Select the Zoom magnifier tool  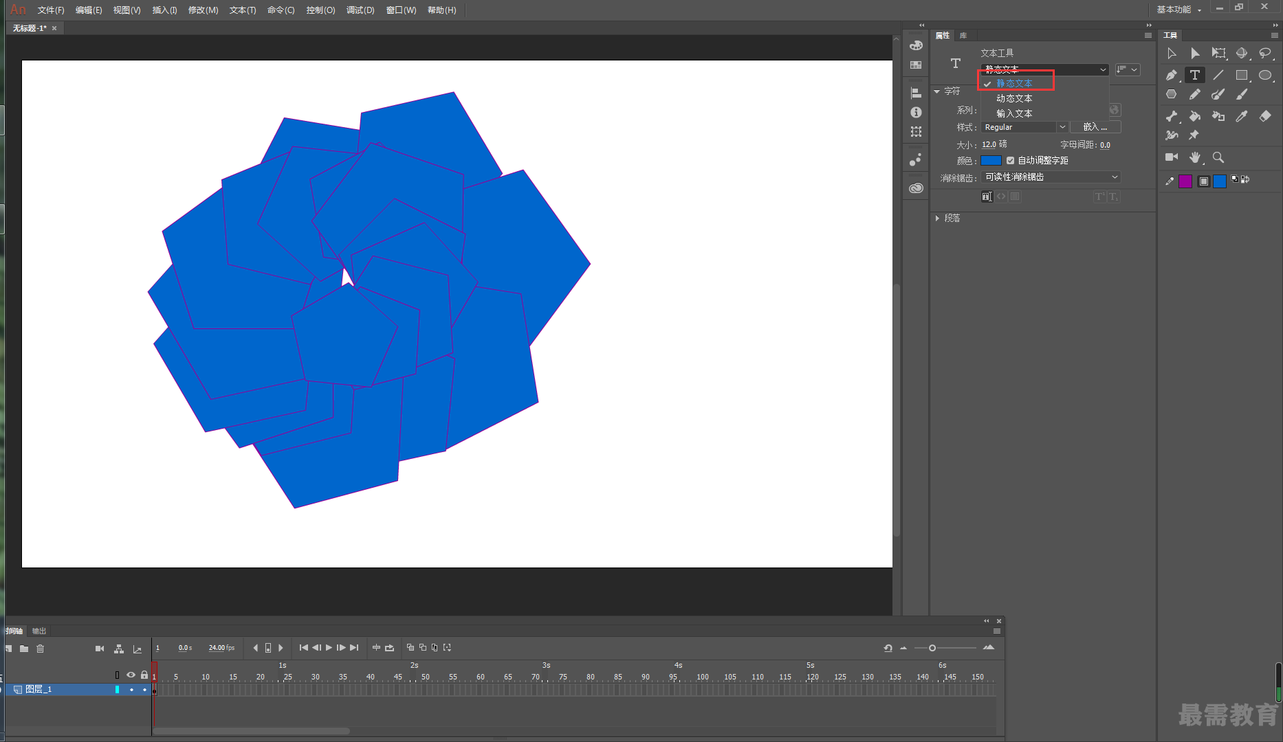click(1218, 157)
